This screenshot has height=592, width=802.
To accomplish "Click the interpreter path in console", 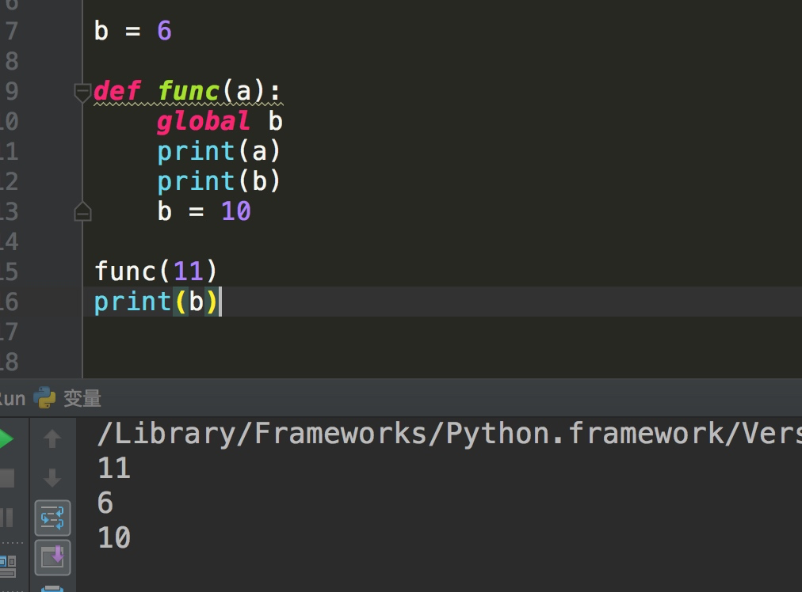I will (449, 434).
